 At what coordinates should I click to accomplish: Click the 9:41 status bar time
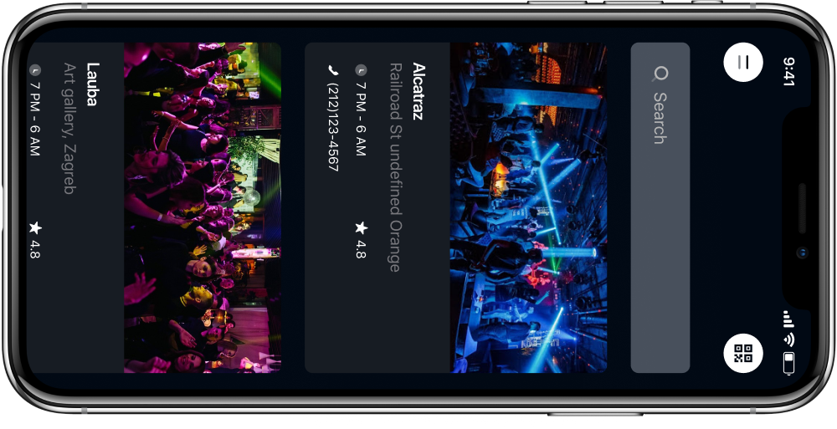click(x=789, y=72)
